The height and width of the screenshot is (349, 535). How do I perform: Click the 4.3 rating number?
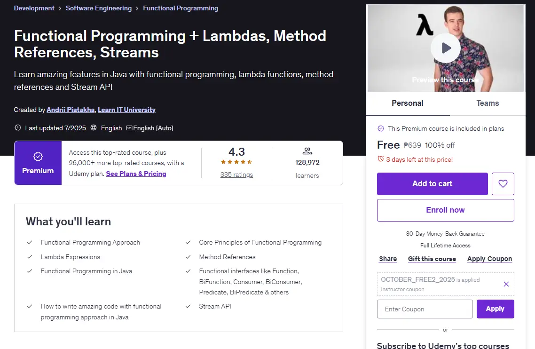pos(236,151)
